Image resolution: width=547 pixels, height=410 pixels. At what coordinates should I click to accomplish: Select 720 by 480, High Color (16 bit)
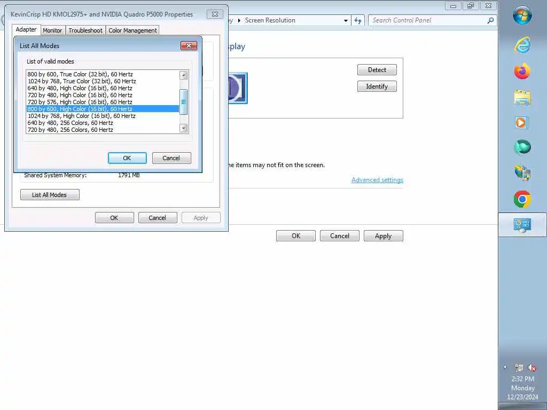pyautogui.click(x=103, y=95)
